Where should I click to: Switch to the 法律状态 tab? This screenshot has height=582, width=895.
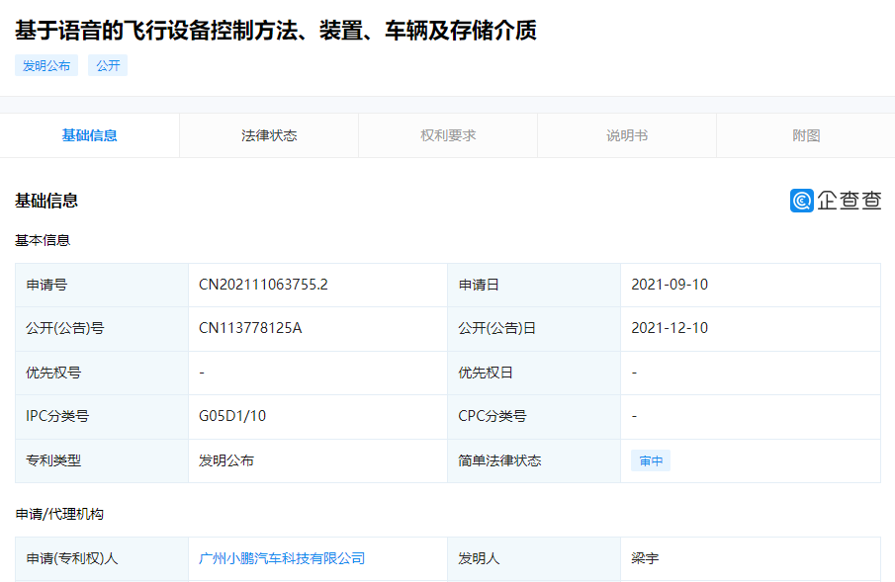coord(268,135)
